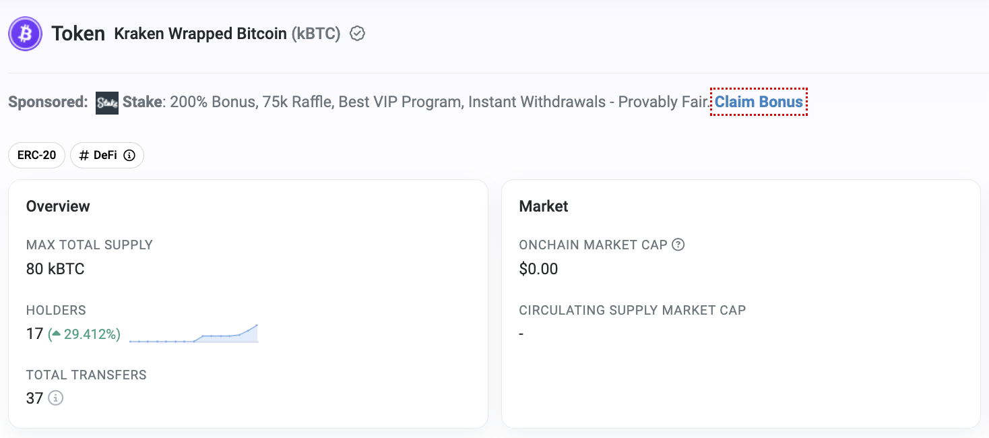989x438 pixels.
Task: Click the Stake sponsor name text
Action: (142, 102)
